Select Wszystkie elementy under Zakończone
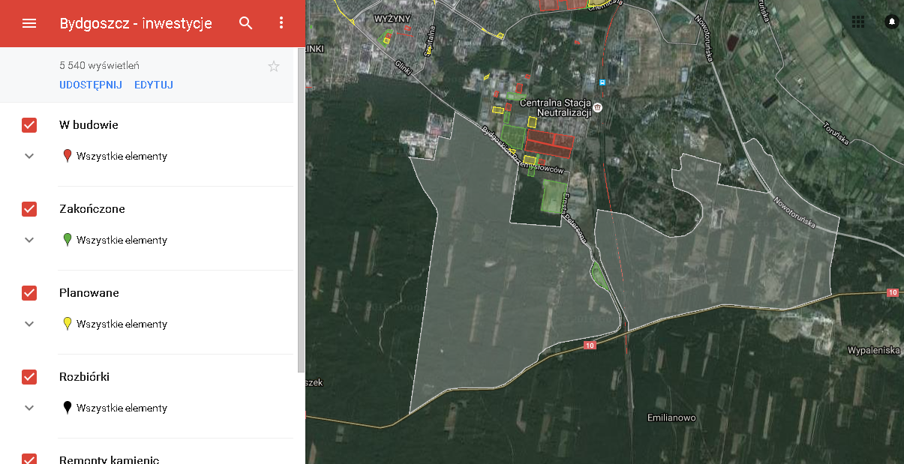This screenshot has width=904, height=464. [122, 240]
